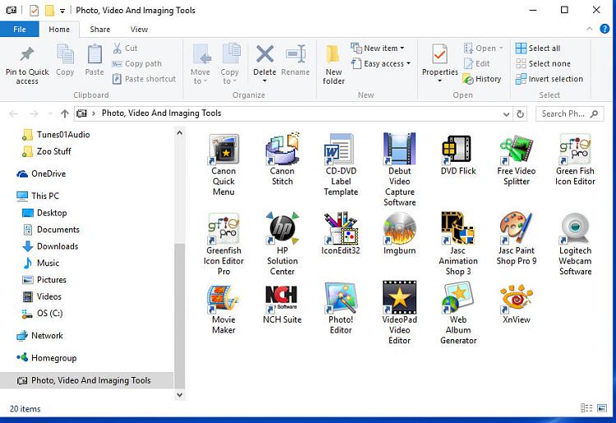Open the Help question mark icon

point(605,29)
